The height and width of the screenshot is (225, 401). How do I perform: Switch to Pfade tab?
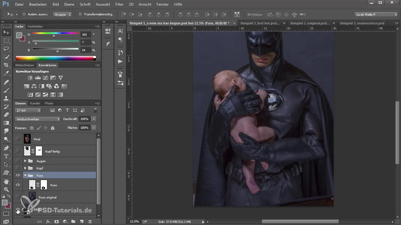pyautogui.click(x=49, y=103)
